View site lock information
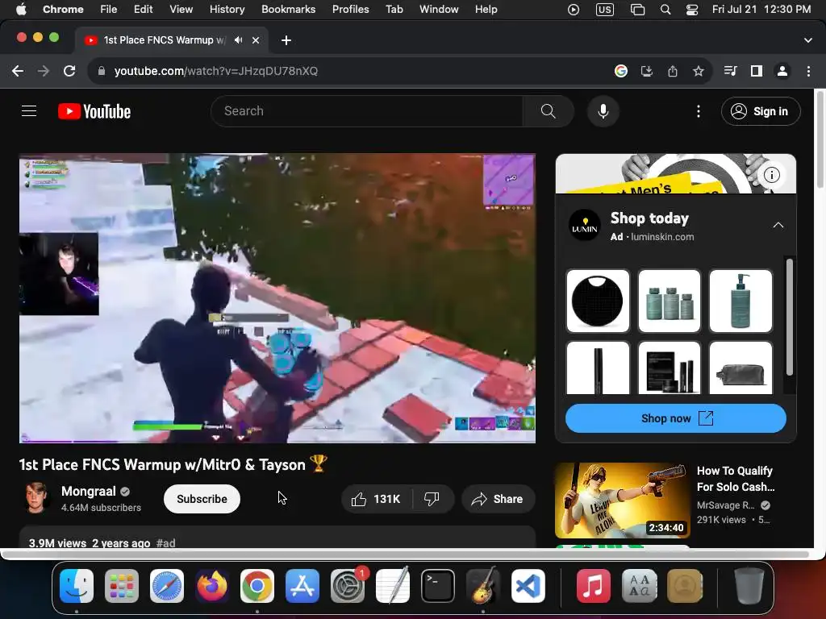This screenshot has height=619, width=826. point(102,71)
